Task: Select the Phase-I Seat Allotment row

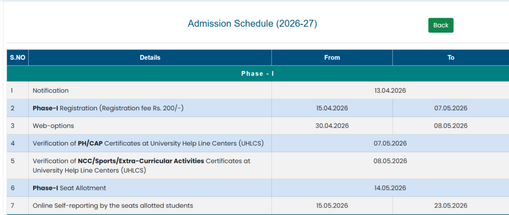Action: click(69, 188)
